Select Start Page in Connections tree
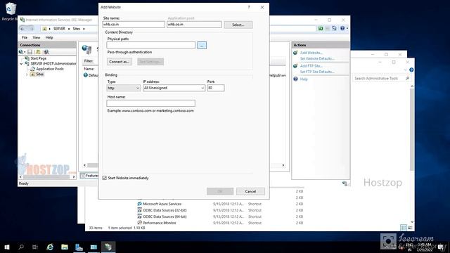 pos(38,58)
